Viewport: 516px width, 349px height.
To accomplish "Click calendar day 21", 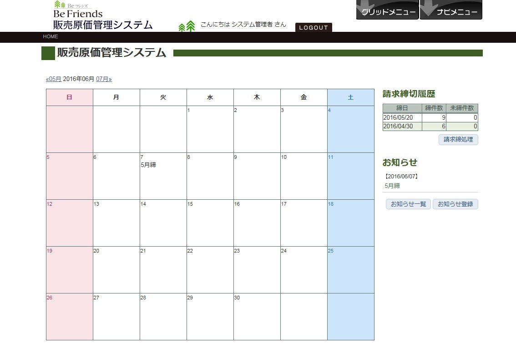I will click(x=163, y=270).
